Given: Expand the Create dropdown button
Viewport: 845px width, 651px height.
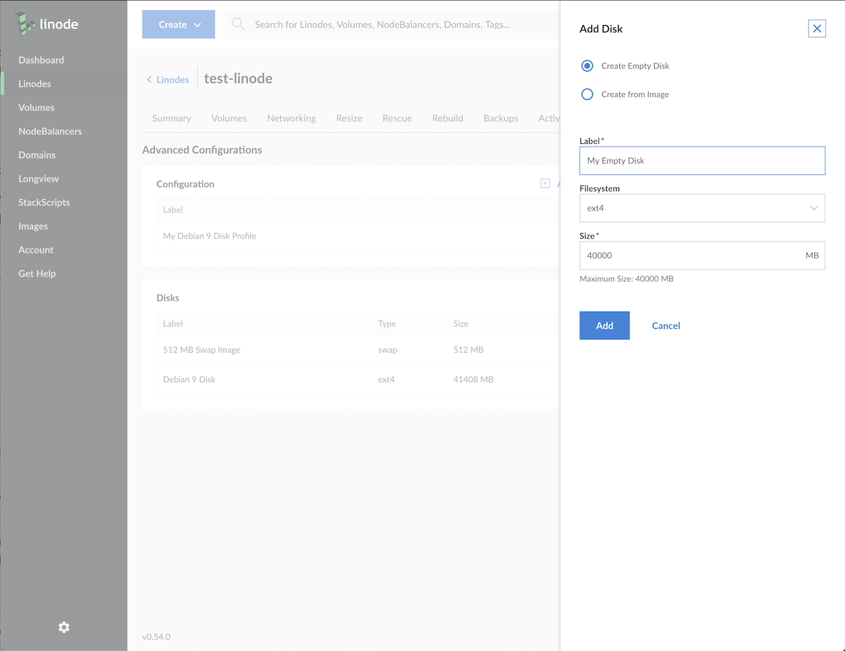Looking at the screenshot, I should 178,24.
